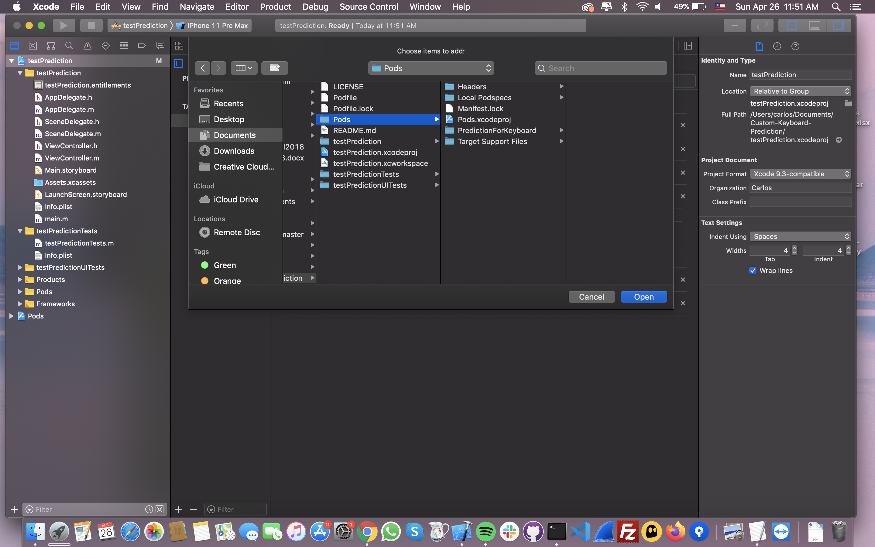
Task: Open the Navigate menu
Action: tap(197, 6)
